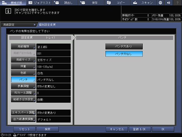
Task: Open 出力紙濃度調整 density adjustment
Action: click(x=23, y=119)
